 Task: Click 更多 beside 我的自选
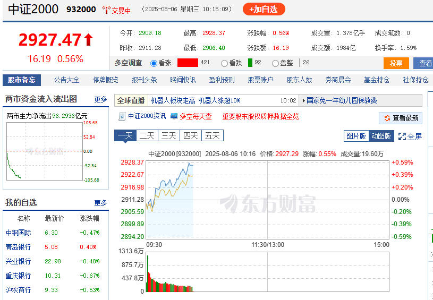click(x=100, y=203)
